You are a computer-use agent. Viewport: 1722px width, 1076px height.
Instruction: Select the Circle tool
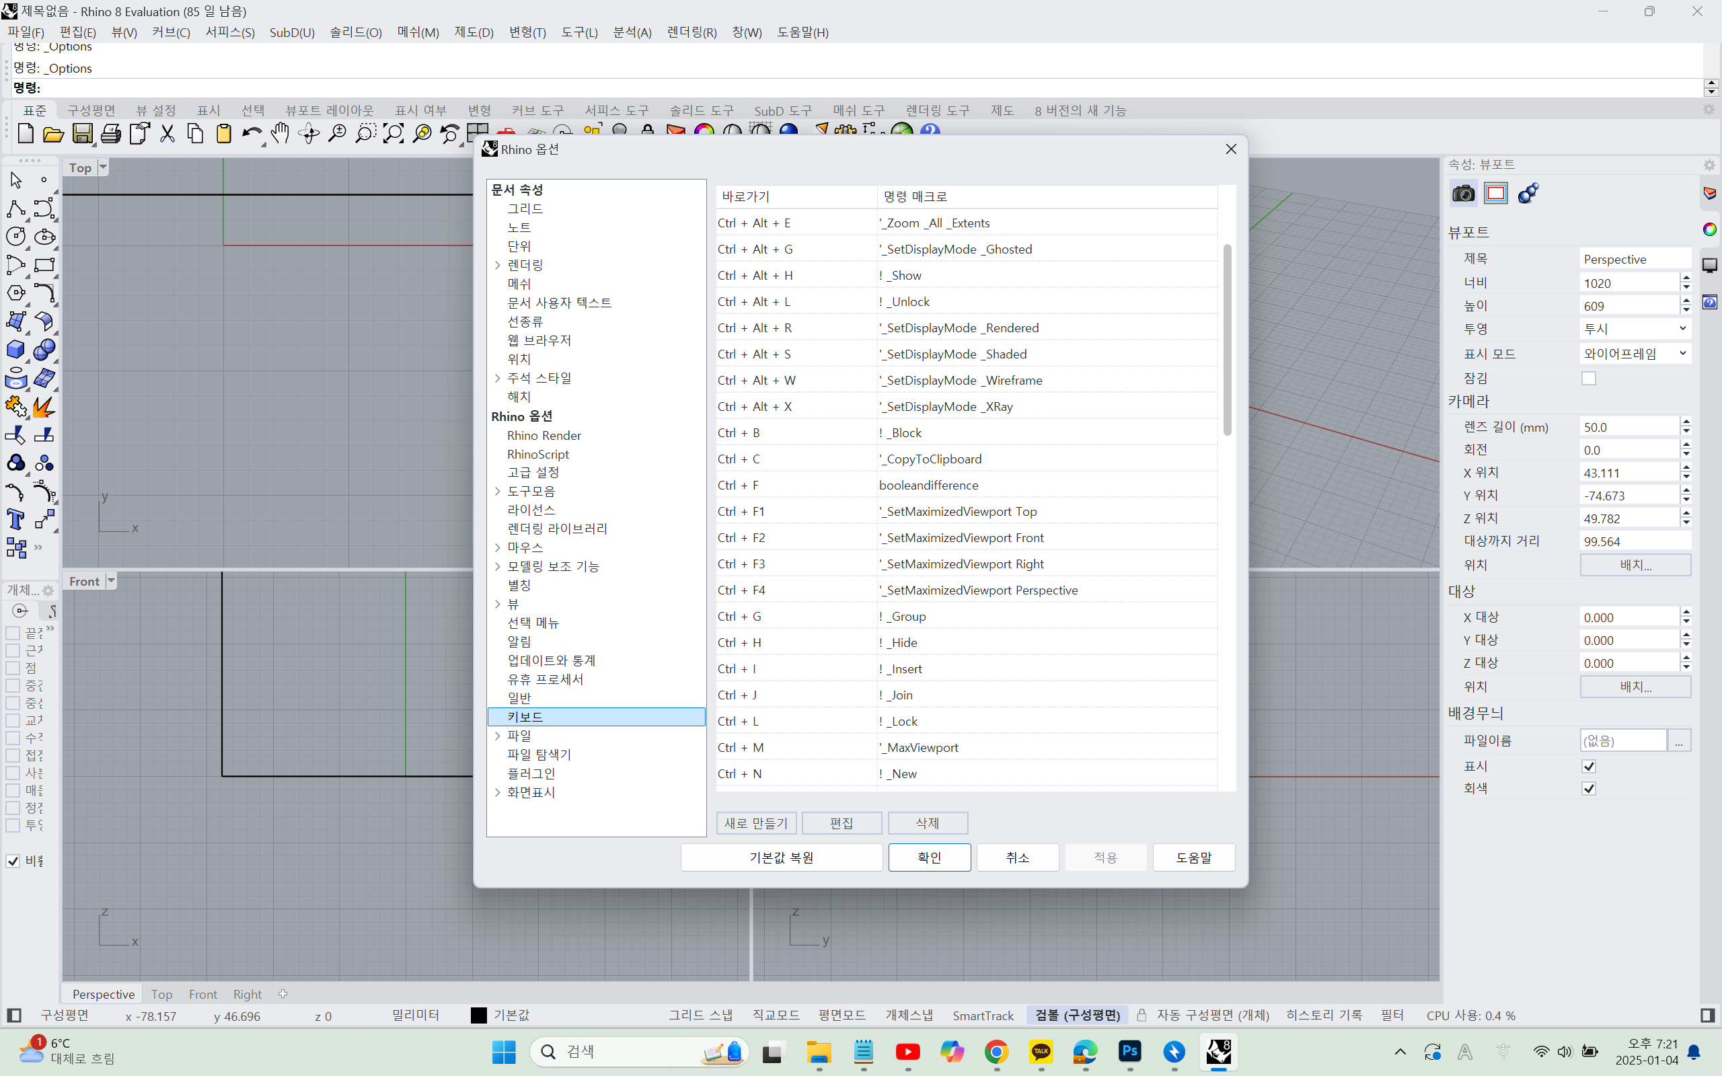click(x=15, y=236)
